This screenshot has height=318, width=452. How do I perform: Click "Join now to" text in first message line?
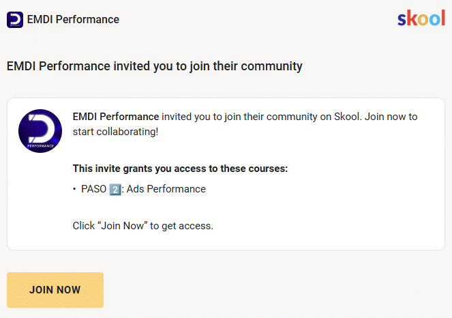(x=391, y=117)
